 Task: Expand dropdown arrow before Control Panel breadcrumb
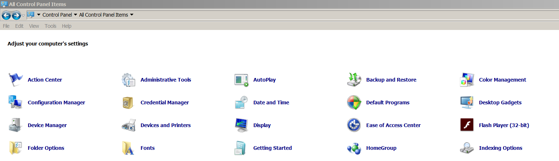coord(39,15)
